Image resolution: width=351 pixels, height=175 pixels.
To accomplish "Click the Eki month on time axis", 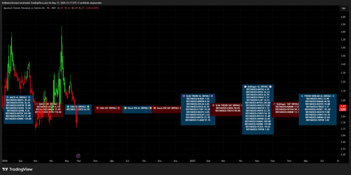I will click(x=144, y=161).
